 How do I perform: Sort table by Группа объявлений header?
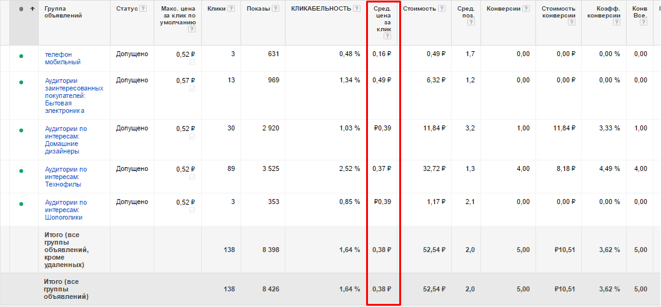(x=63, y=12)
